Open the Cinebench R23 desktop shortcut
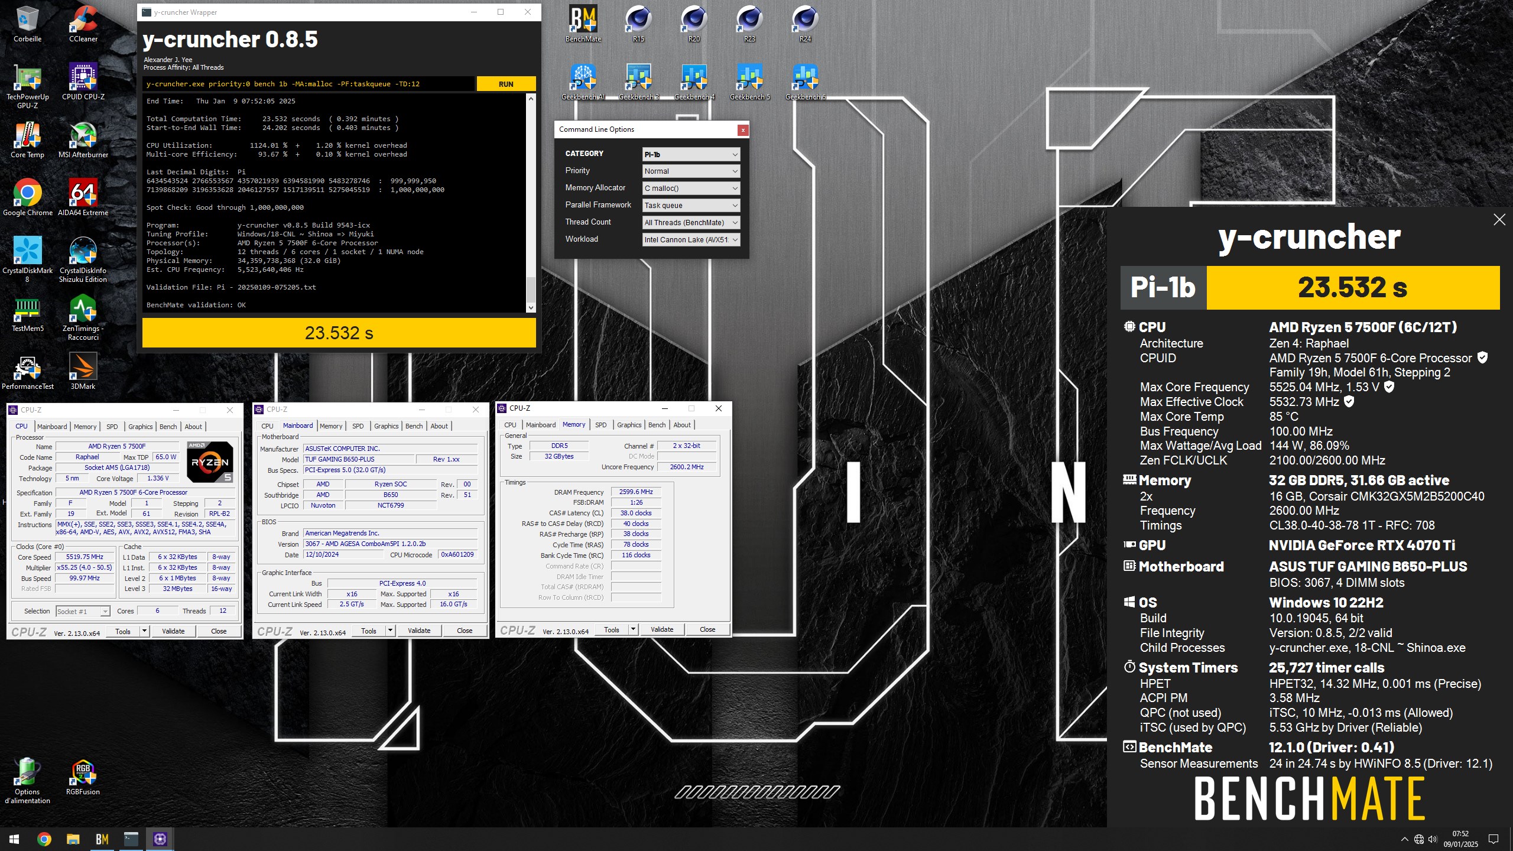 [x=750, y=24]
